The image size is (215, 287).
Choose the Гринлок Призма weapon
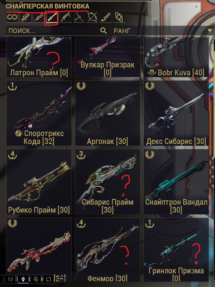(x=176, y=250)
